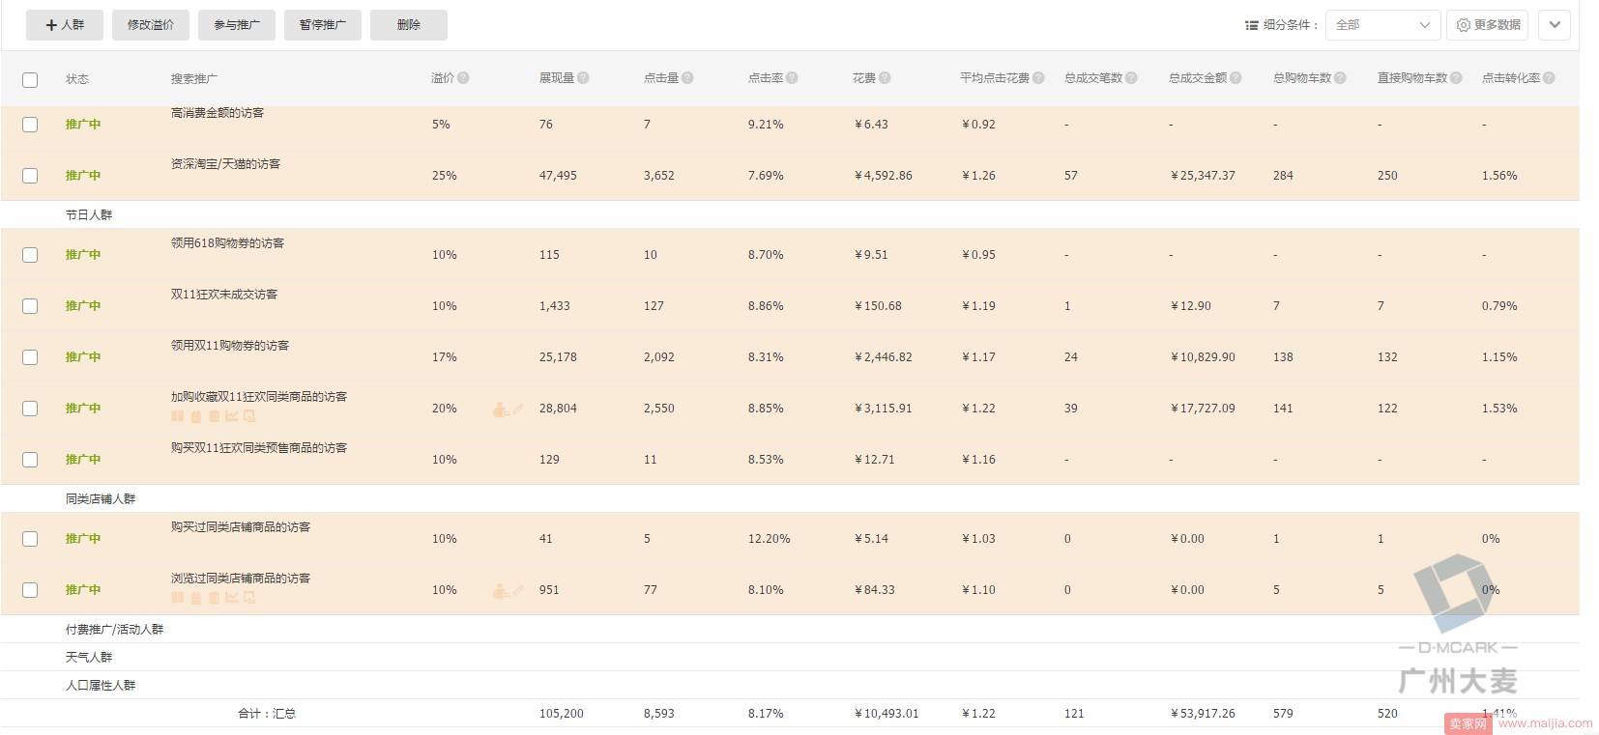The height and width of the screenshot is (735, 1599).
Task: Click help icon beside 总购物车数 header
Action: (x=1340, y=78)
